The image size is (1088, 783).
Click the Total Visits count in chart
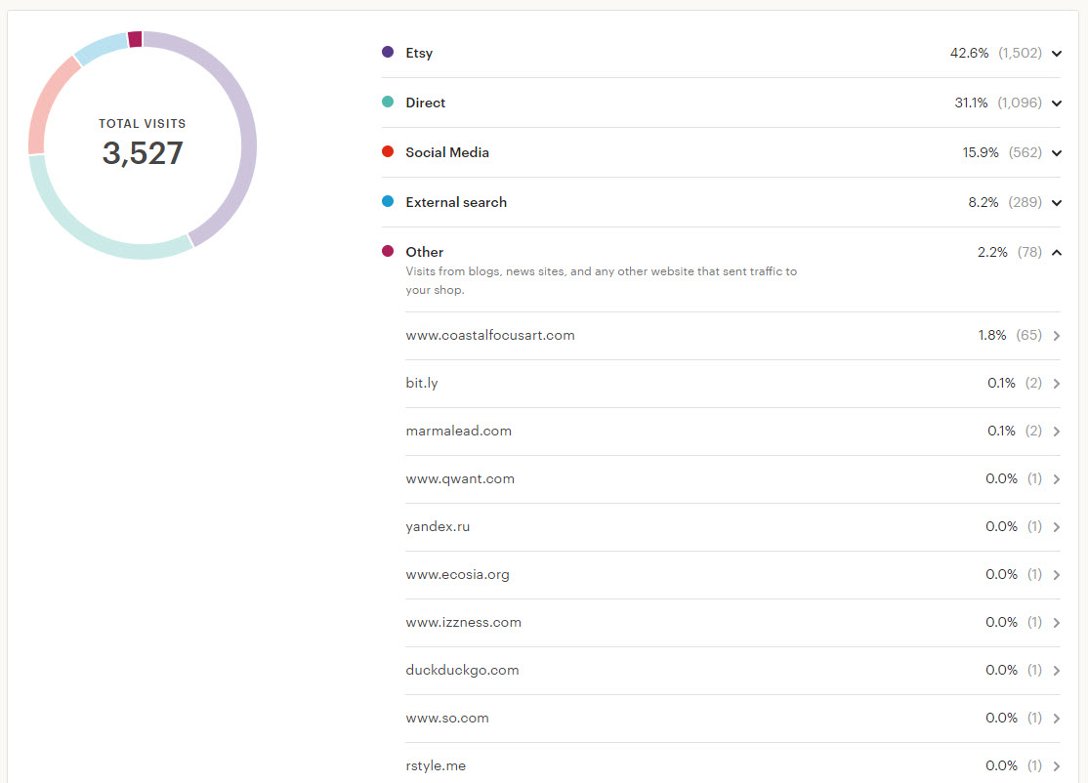(143, 153)
